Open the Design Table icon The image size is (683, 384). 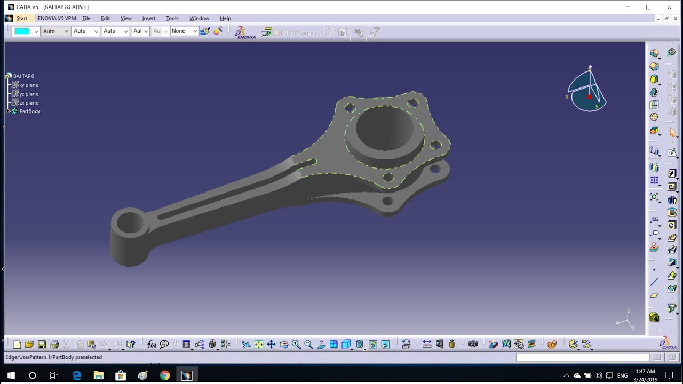186,345
